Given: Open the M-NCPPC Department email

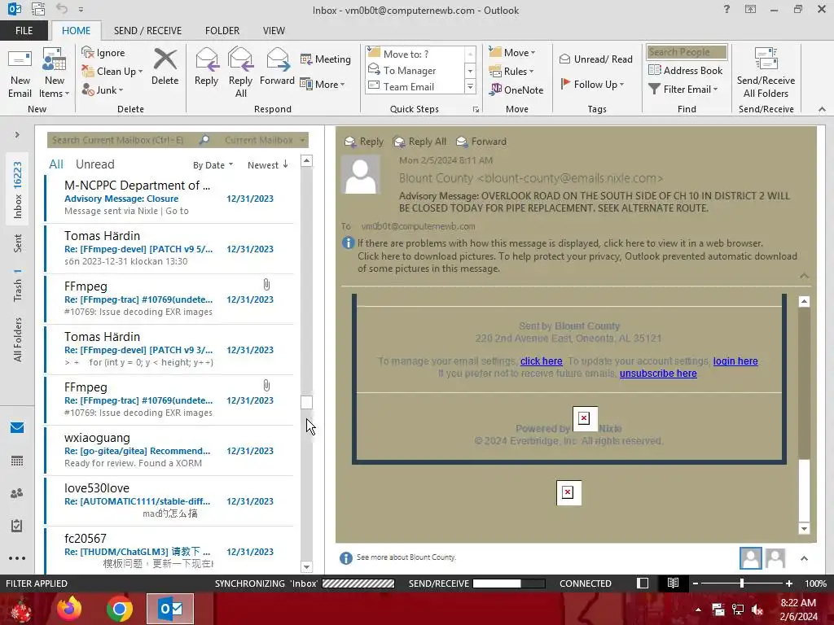Looking at the screenshot, I should (170, 198).
